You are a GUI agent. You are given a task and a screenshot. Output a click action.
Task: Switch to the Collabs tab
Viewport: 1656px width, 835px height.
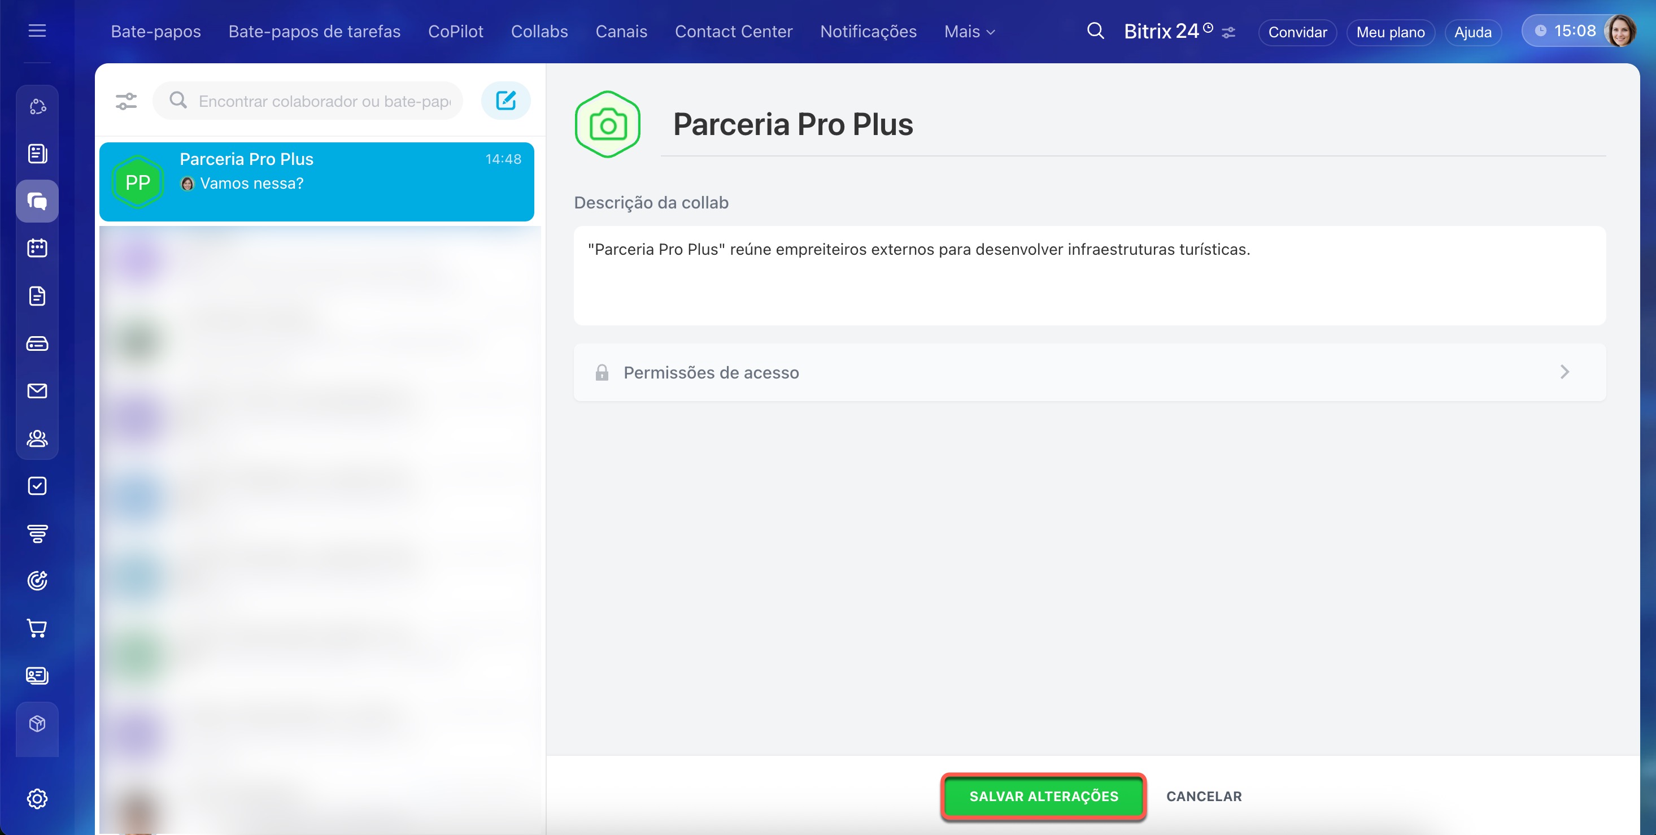pos(539,32)
